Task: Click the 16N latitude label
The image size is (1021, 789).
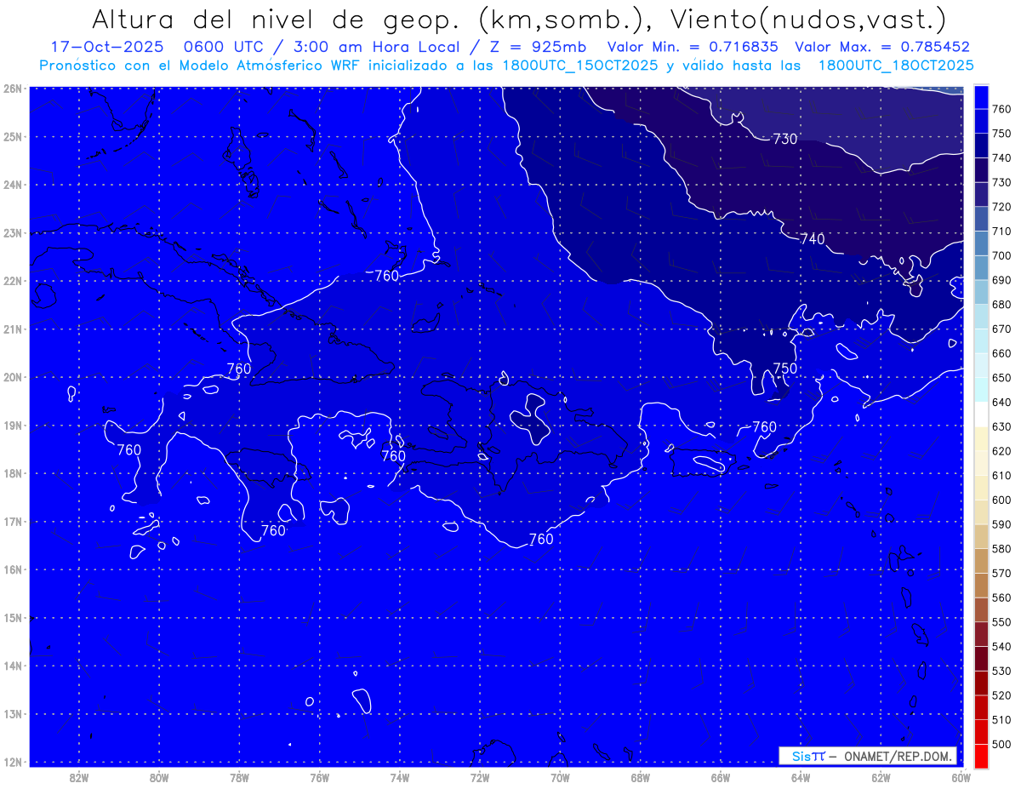Action: tap(13, 569)
